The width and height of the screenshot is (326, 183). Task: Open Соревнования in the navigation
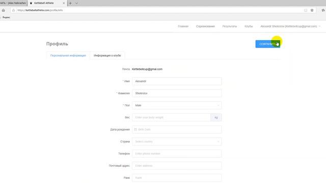[x=205, y=26]
